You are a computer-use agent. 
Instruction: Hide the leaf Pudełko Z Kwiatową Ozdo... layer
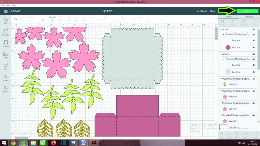(x=254, y=79)
